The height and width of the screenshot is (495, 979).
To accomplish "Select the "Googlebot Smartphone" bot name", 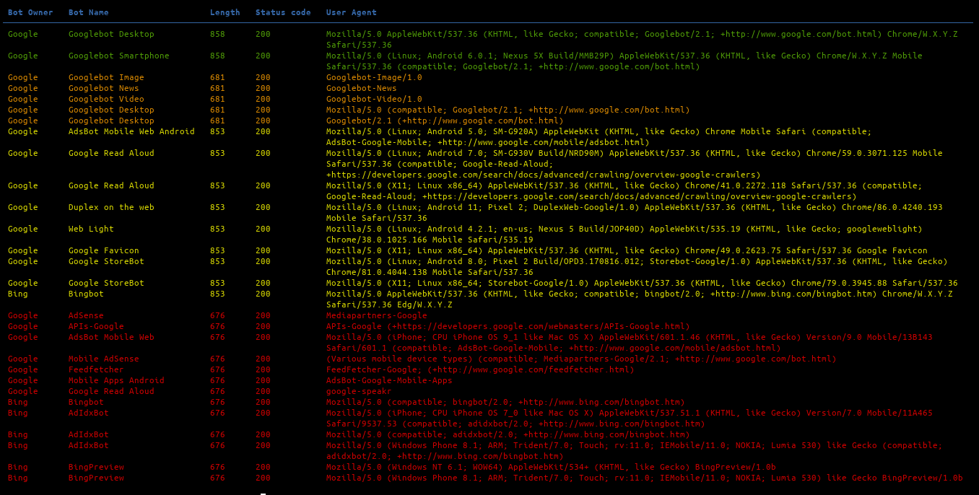I will 119,56.
